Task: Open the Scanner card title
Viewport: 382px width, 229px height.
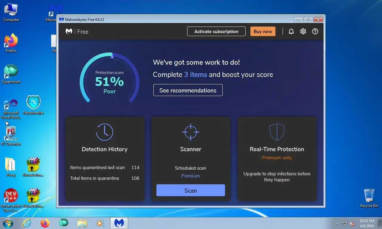Action: point(191,149)
